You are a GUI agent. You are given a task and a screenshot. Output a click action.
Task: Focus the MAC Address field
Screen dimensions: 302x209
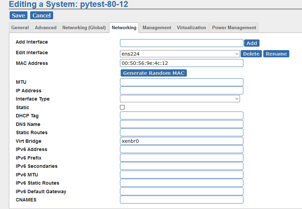tap(181, 63)
